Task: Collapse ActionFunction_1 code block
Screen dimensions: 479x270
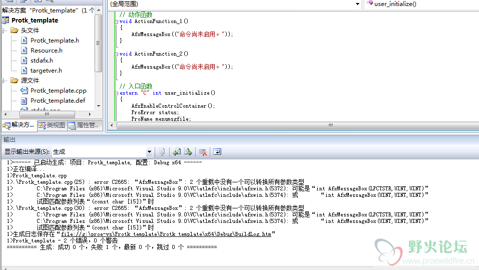Action: 117,22
